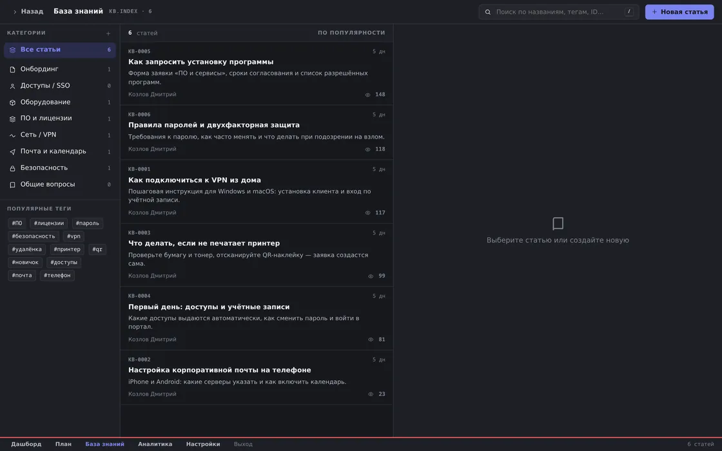Viewport: 722px width, 451px height.
Task: Filter by the #лицензии tag
Action: (x=49, y=223)
